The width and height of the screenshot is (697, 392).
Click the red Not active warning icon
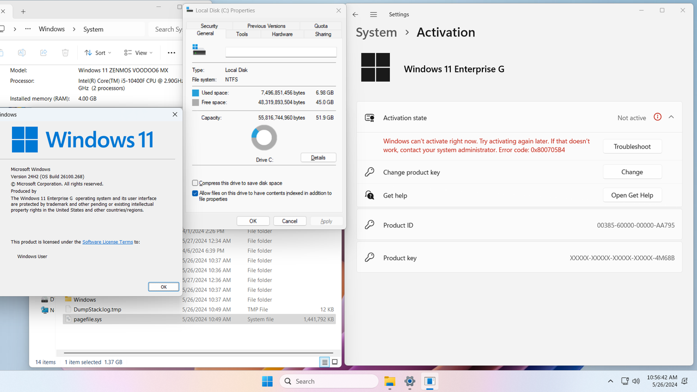(657, 117)
